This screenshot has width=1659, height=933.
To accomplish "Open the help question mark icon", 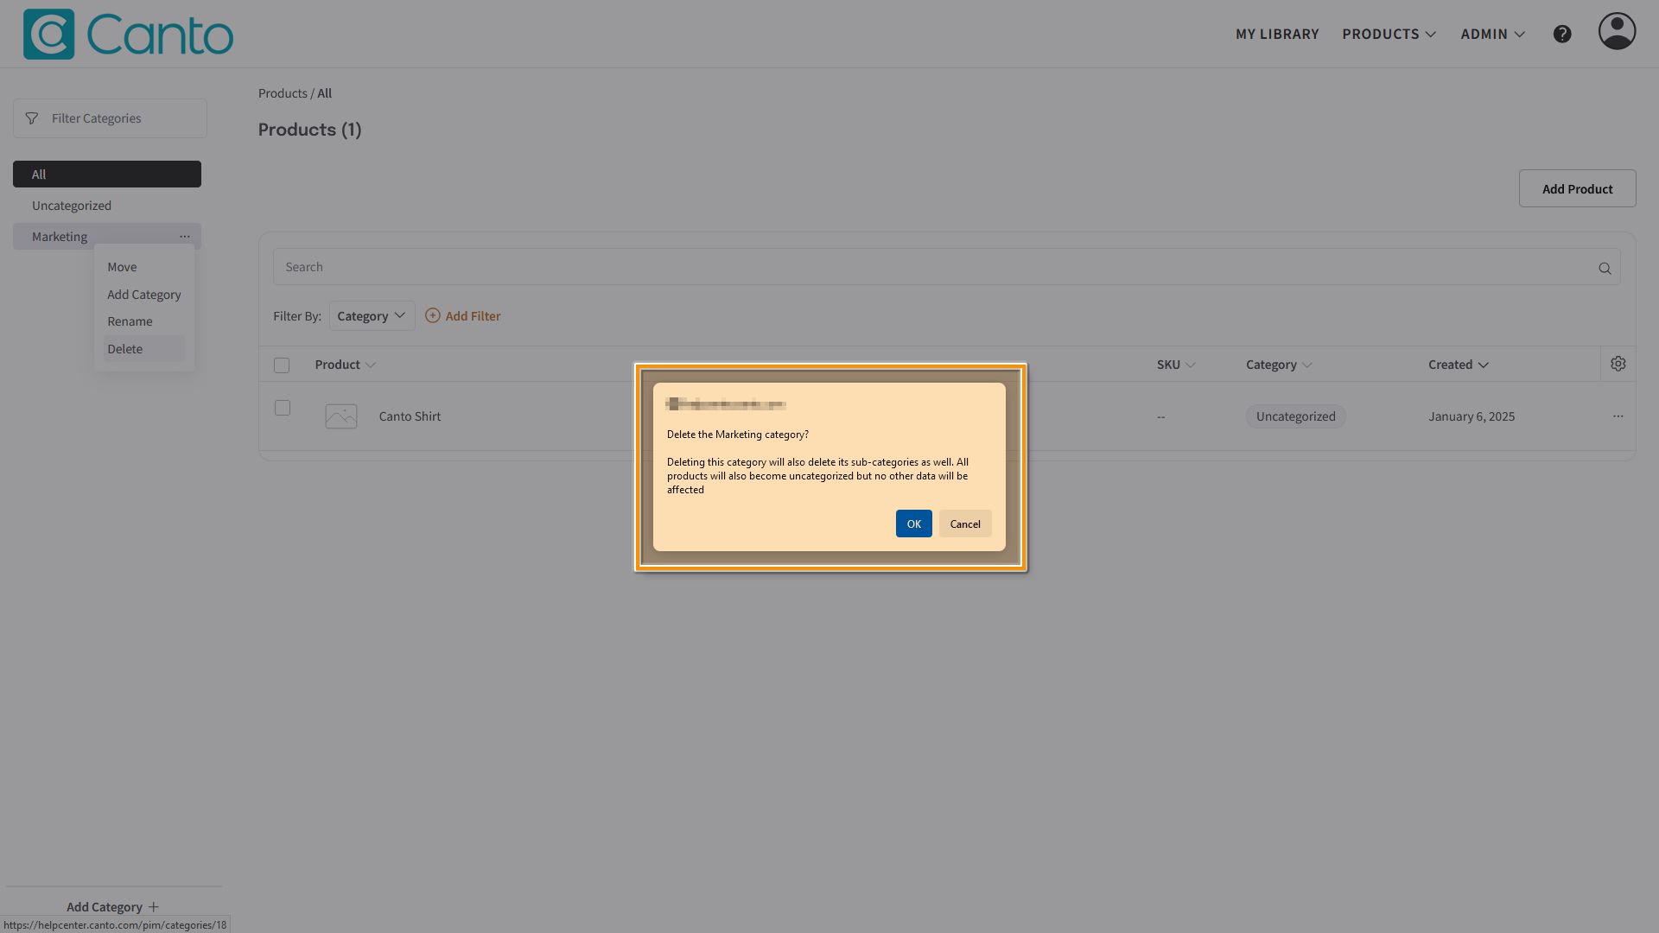I will (1562, 35).
